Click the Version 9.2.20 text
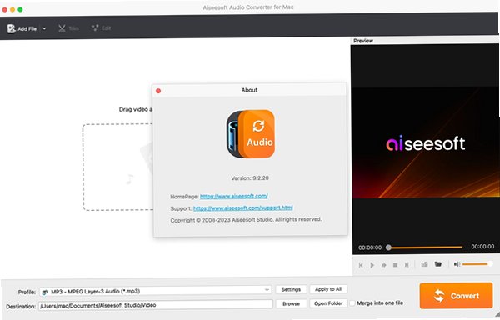The height and width of the screenshot is (320, 500). pos(250,178)
